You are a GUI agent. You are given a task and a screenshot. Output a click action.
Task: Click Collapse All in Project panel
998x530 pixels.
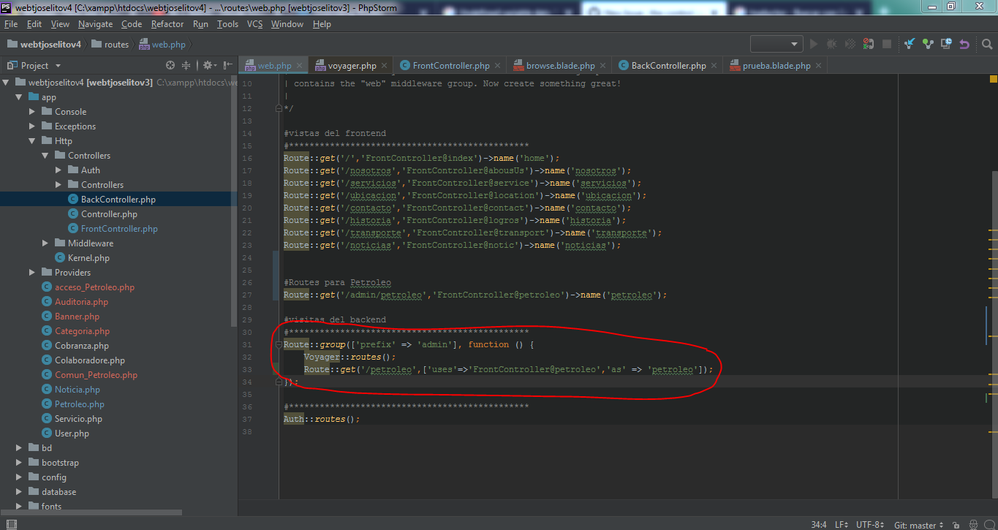pos(186,65)
